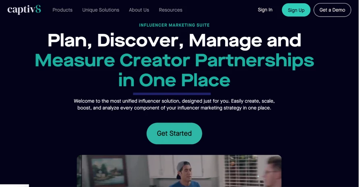Click the Get Started button
The width and height of the screenshot is (359, 187).
point(174,133)
